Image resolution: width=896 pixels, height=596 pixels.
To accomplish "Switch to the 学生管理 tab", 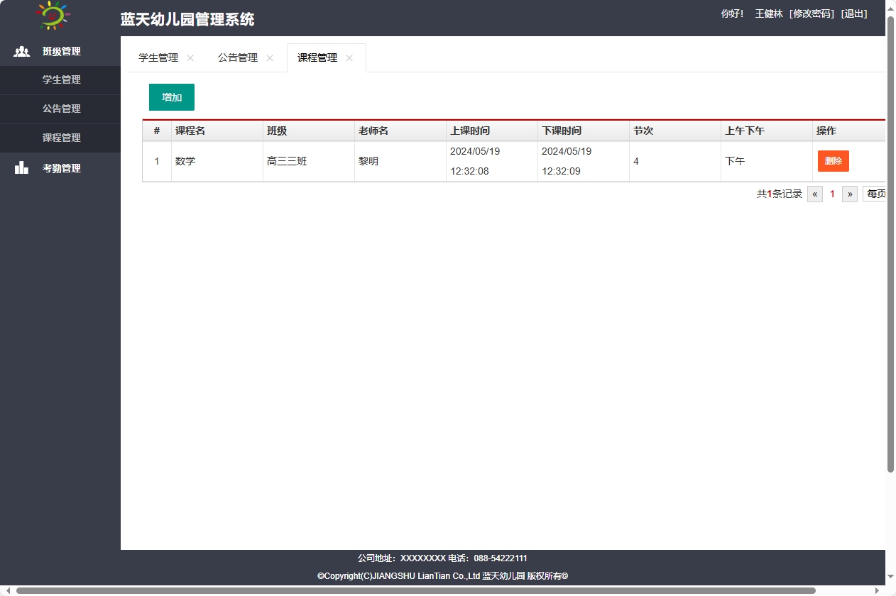I will (x=158, y=58).
